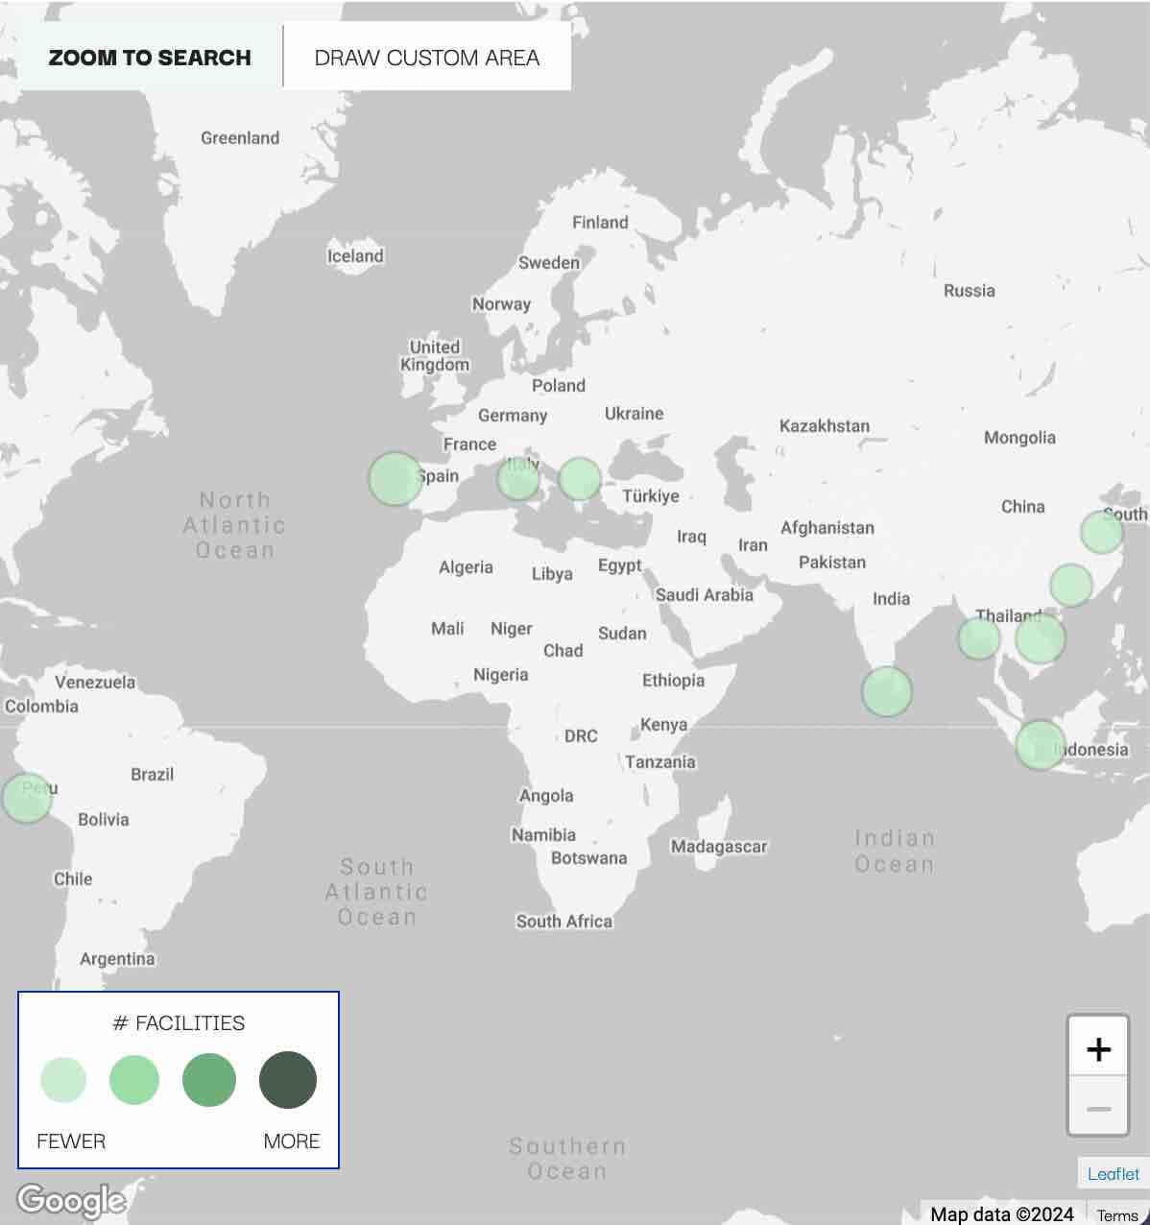The image size is (1150, 1225).
Task: Click the cluster marker east of Thailand
Action: [x=1040, y=638]
